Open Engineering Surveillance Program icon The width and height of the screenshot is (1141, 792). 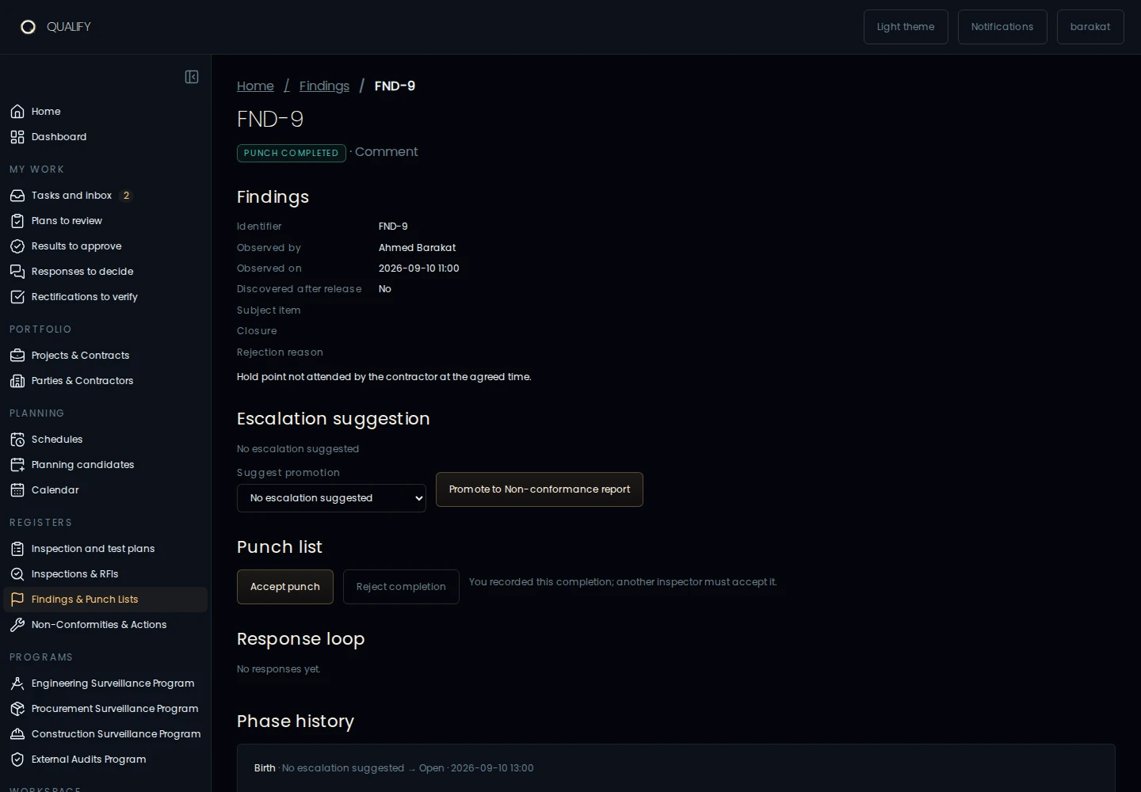(x=17, y=683)
